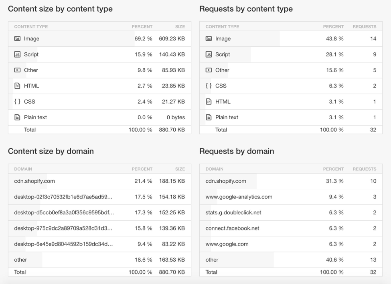Screen dimensions: 391x284
Task: Select cdn.shopify.com in Content size by domain
Action: [34, 181]
